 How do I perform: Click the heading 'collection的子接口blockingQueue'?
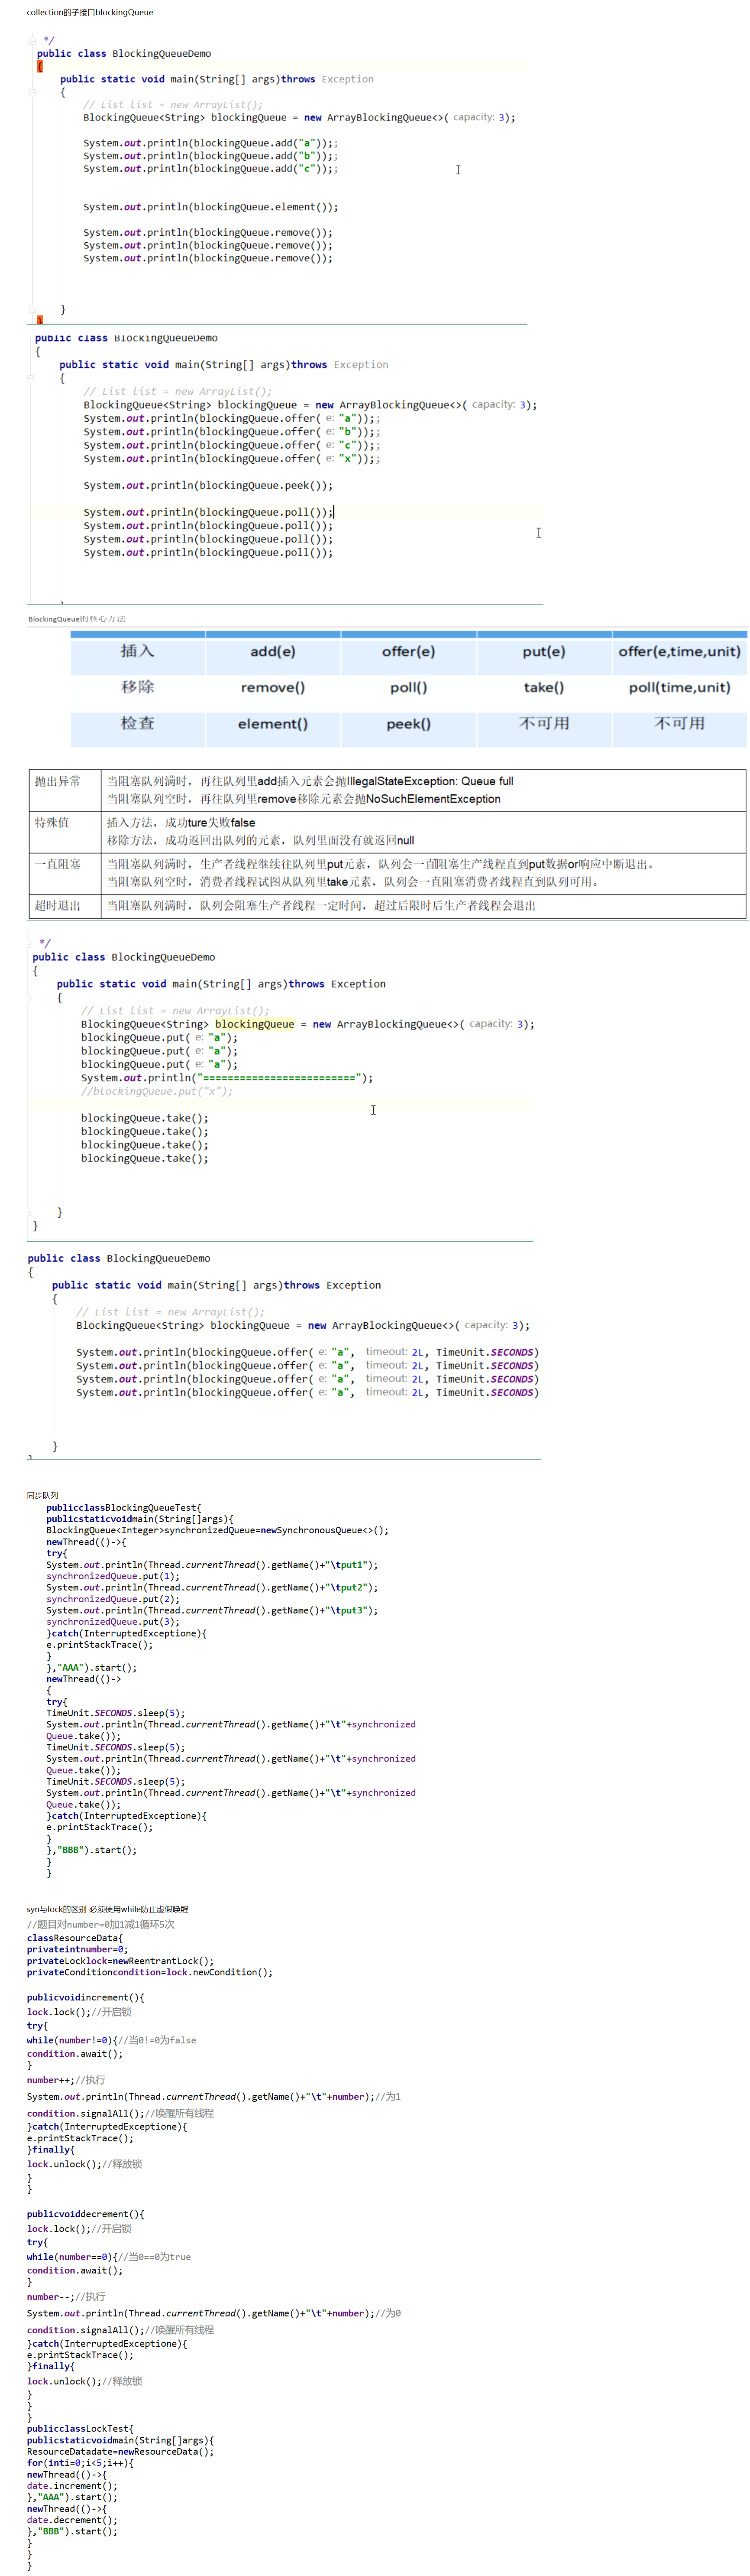pyautogui.click(x=90, y=12)
